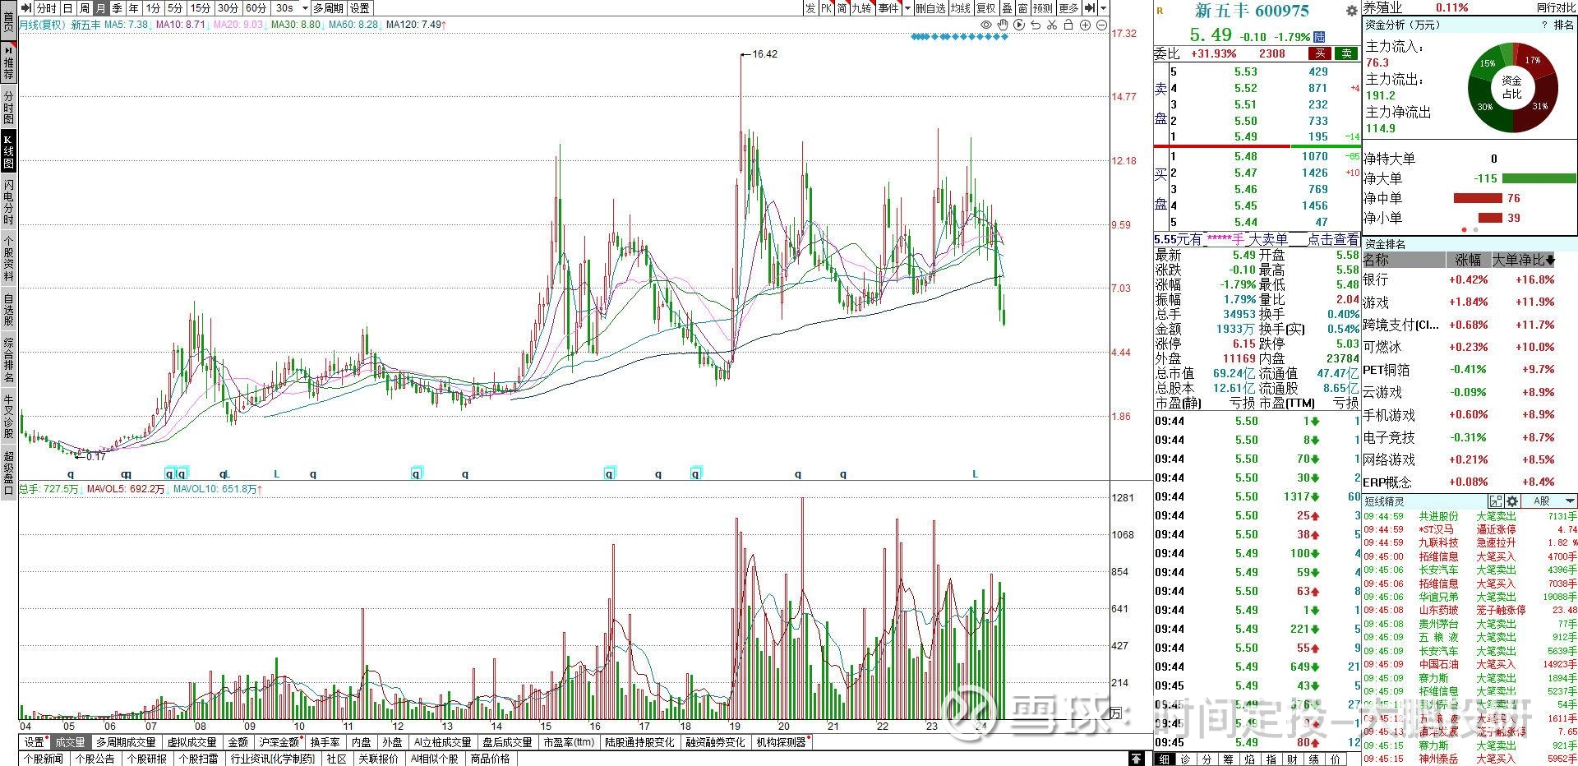Viewport: 1578px width, 766px height.
Task: Click the undo arrow icon above chart
Action: (x=1036, y=25)
